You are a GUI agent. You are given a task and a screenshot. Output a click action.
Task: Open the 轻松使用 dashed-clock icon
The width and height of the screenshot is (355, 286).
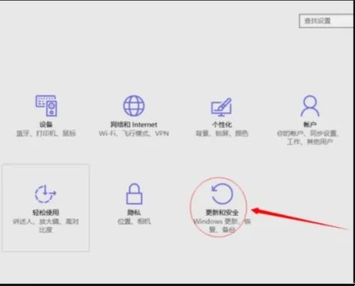(45, 194)
